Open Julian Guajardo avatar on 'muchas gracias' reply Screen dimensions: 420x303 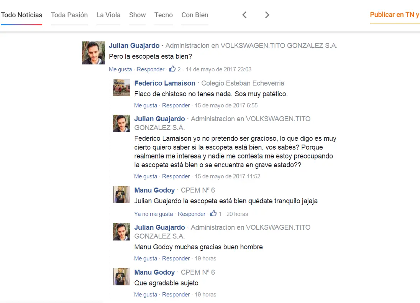[x=121, y=232]
